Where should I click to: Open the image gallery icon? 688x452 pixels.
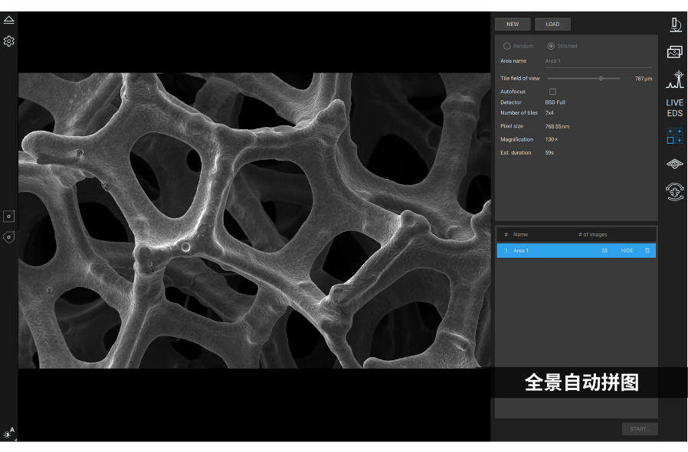675,52
